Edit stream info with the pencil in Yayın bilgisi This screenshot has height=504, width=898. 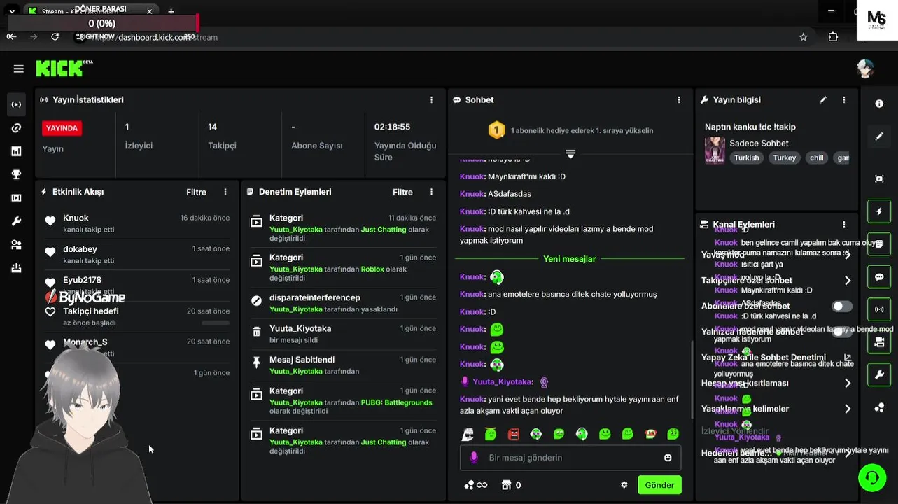823,100
